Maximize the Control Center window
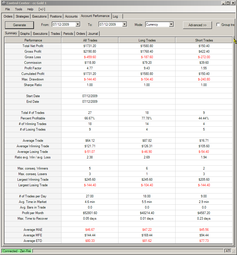Screen dimensions: 237x255 pyautogui.click(x=228, y=3)
